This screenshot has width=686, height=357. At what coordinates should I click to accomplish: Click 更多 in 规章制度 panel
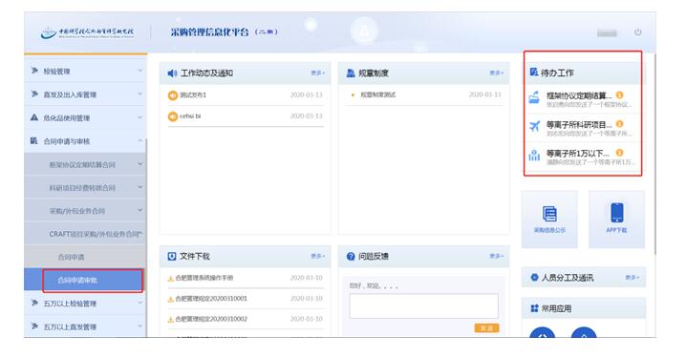point(496,73)
